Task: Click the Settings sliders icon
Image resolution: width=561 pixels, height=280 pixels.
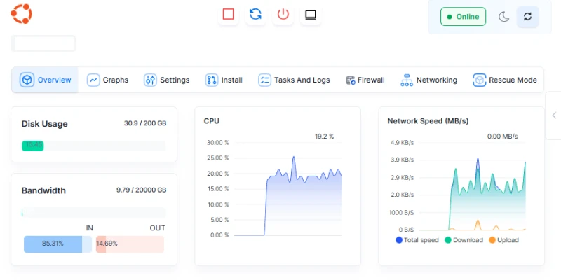Action: coord(150,80)
